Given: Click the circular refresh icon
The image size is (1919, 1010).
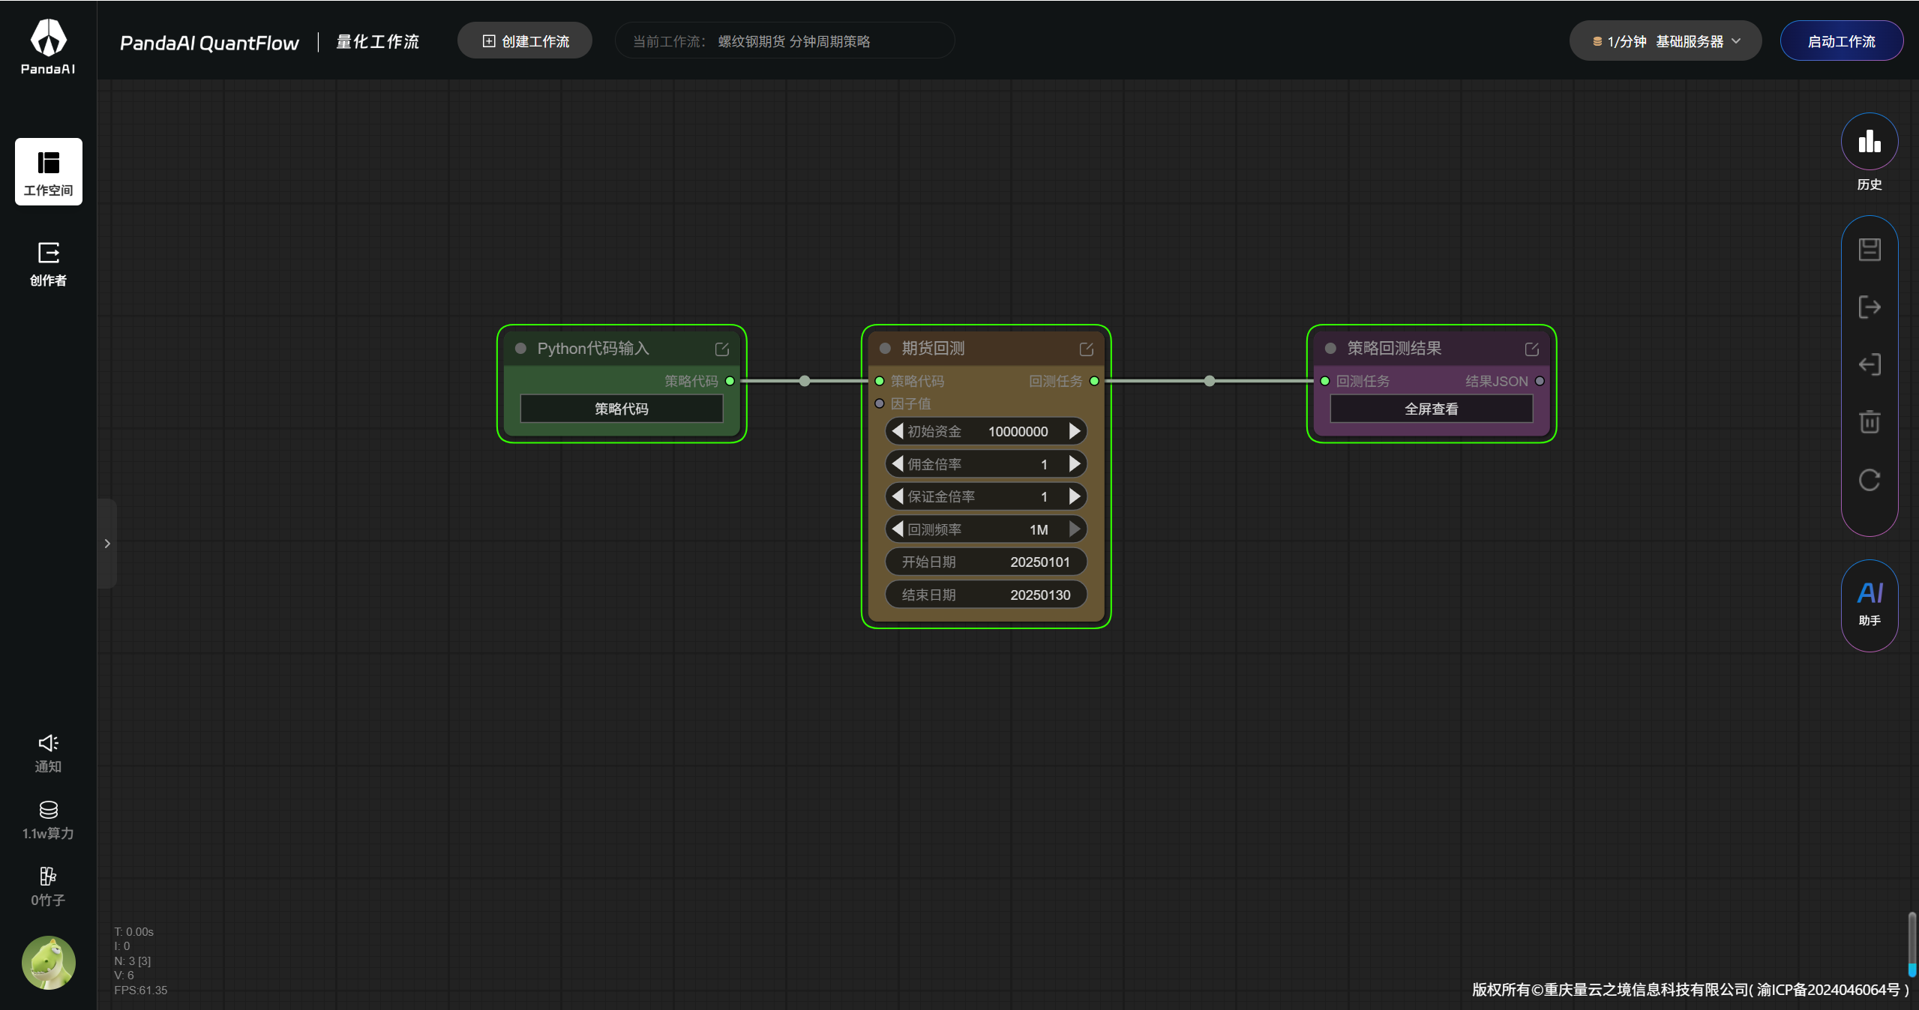Looking at the screenshot, I should (x=1869, y=480).
